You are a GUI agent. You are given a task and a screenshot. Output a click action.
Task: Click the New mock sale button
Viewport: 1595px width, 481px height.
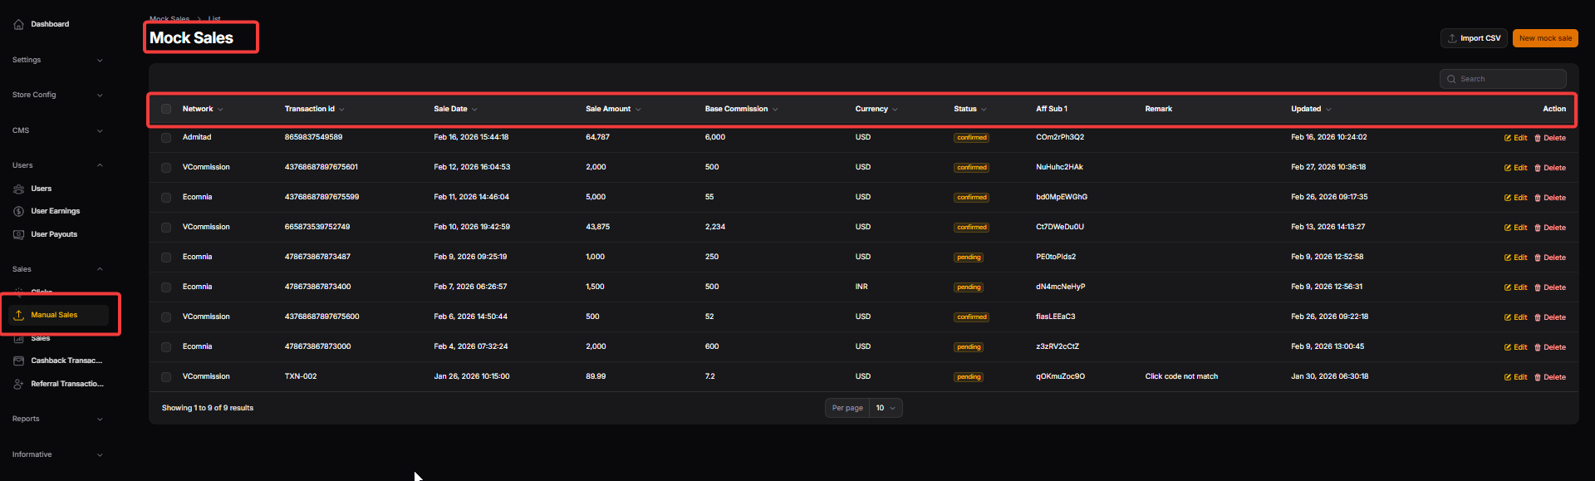point(1544,38)
